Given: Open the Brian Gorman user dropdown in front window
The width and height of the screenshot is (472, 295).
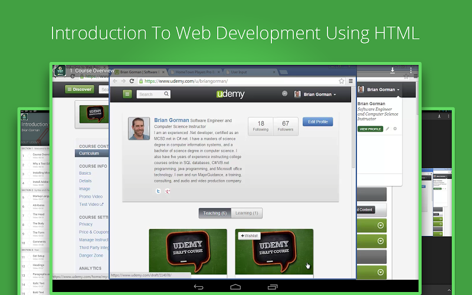Looking at the screenshot, I should tap(315, 94).
